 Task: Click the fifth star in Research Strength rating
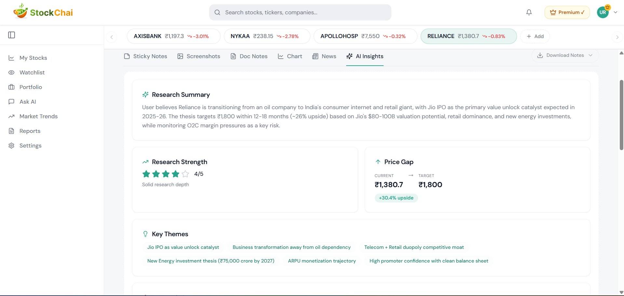coord(185,174)
